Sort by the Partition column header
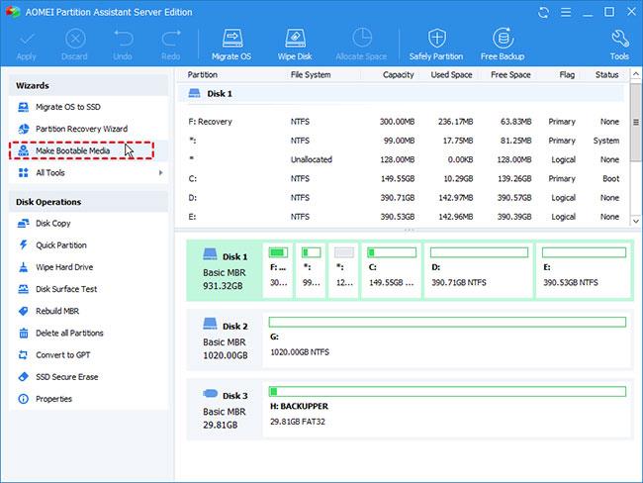This screenshot has height=483, width=643. point(203,74)
